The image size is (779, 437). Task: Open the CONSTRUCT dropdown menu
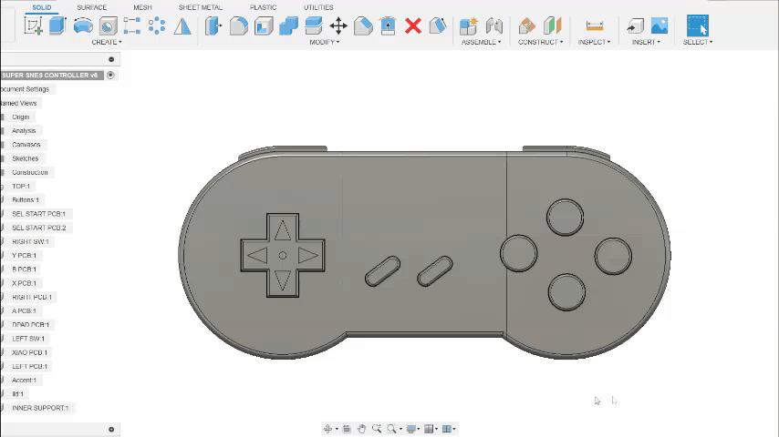tap(541, 42)
